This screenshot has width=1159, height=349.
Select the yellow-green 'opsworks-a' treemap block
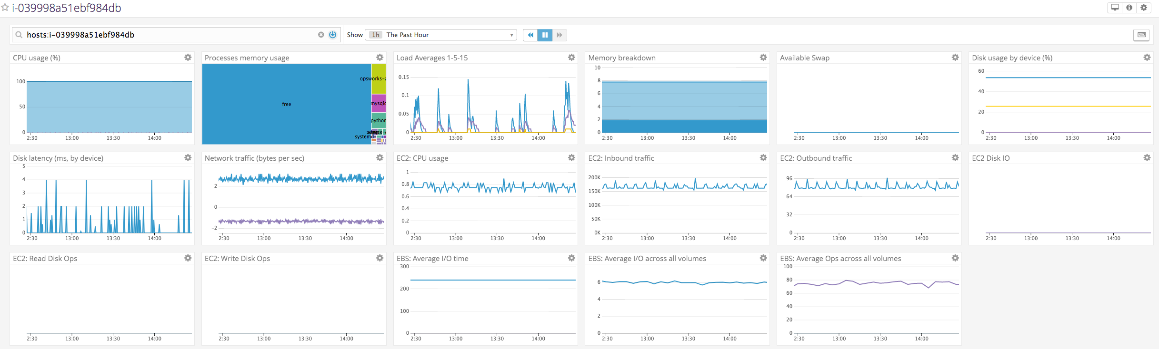click(379, 79)
